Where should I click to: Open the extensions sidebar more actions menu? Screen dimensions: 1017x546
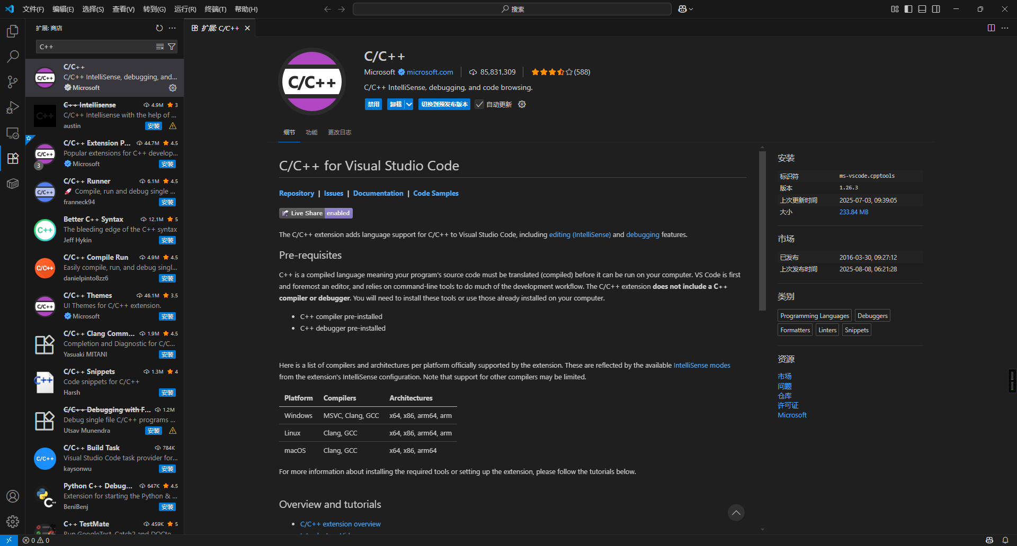pos(172,28)
